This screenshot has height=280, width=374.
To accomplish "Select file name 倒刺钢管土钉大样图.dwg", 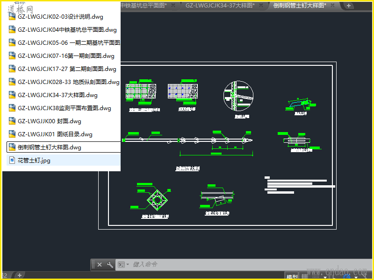I will pos(50,147).
